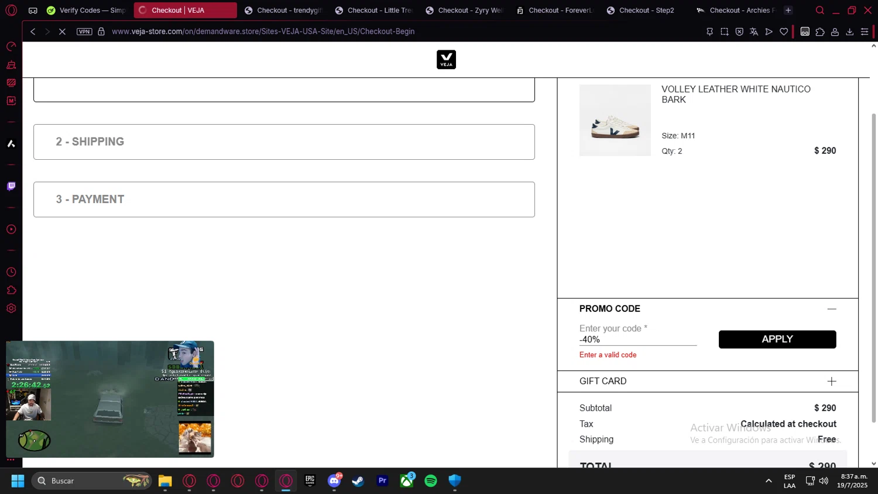The width and height of the screenshot is (878, 494).
Task: Switch to Checkout - Step2 tab
Action: pos(646,11)
